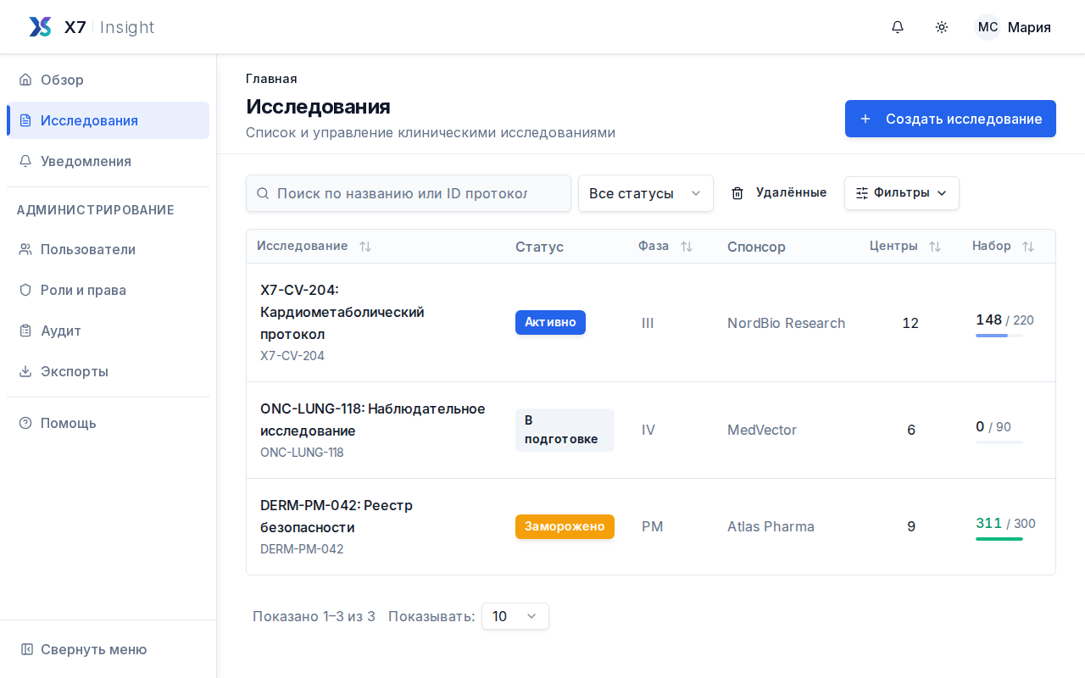Viewport: 1085px width, 678px height.
Task: Click the sliders icon in the Фильтры button
Action: pos(862,193)
